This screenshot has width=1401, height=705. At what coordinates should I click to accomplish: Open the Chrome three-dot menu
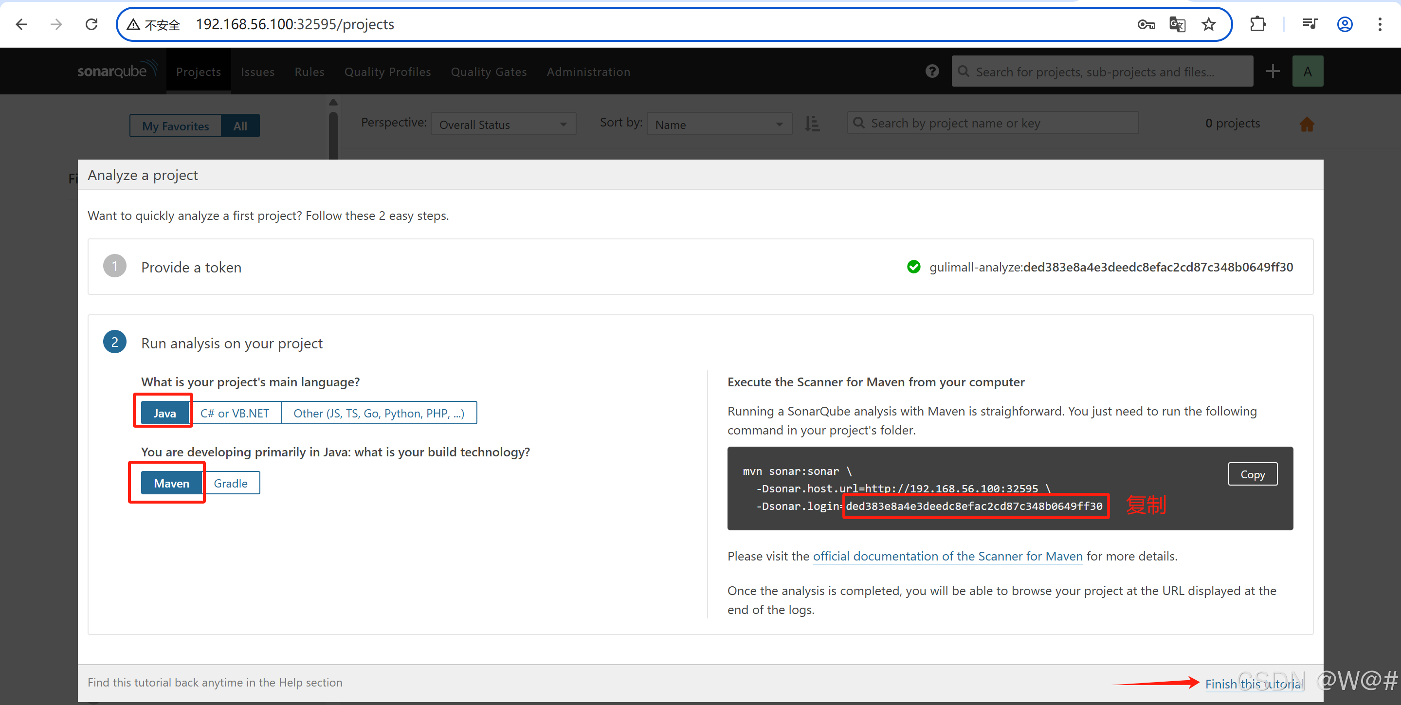tap(1380, 24)
